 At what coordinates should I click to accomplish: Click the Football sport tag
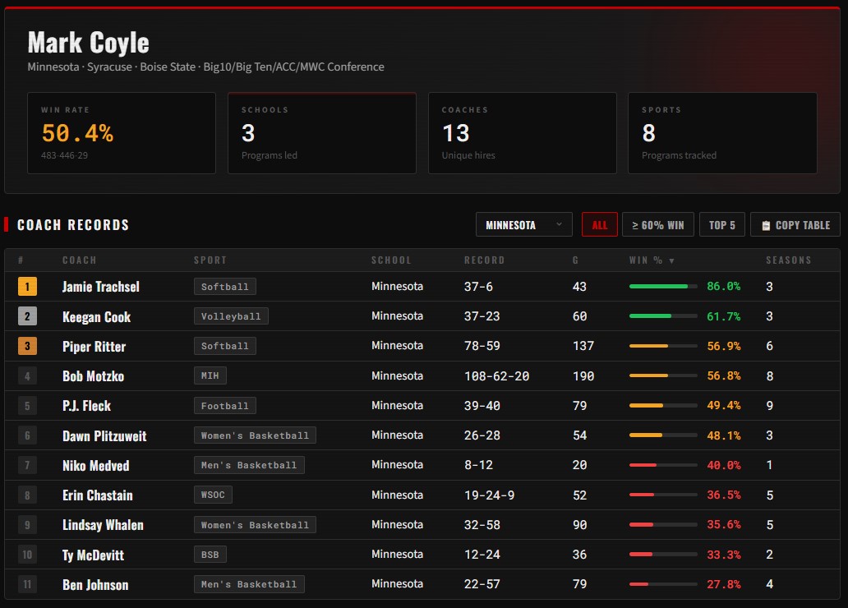click(x=225, y=405)
